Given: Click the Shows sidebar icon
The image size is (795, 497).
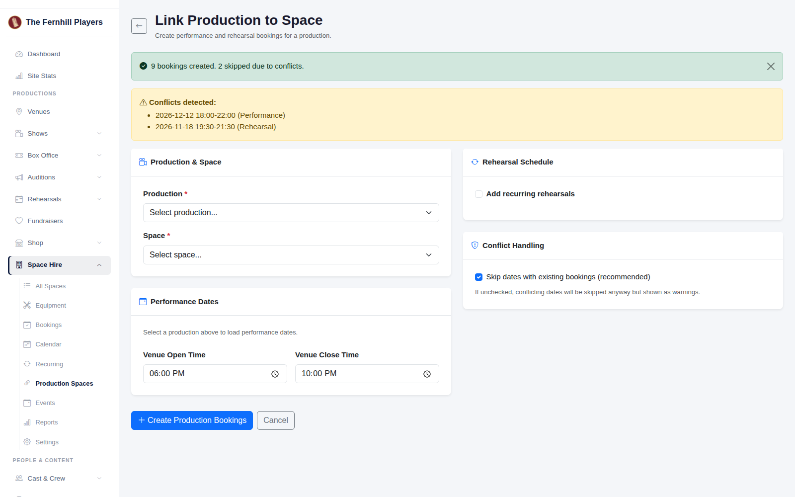Looking at the screenshot, I should pyautogui.click(x=19, y=134).
